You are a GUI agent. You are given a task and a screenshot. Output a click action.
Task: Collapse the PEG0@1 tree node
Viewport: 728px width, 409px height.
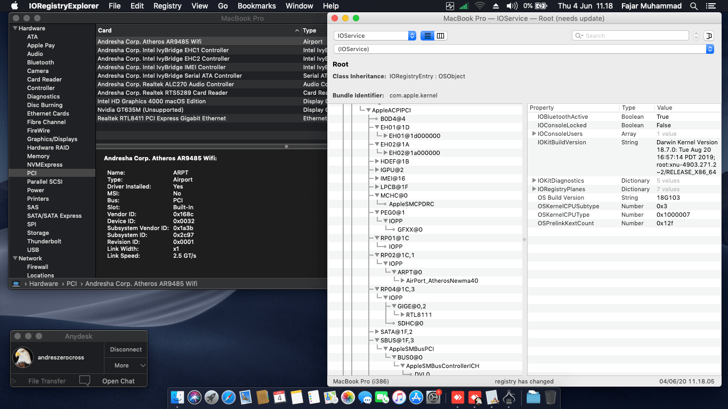(377, 212)
